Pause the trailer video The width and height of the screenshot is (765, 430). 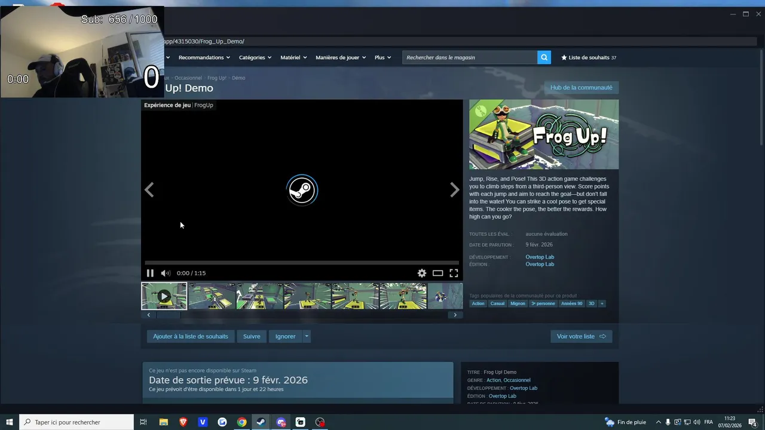(x=150, y=273)
